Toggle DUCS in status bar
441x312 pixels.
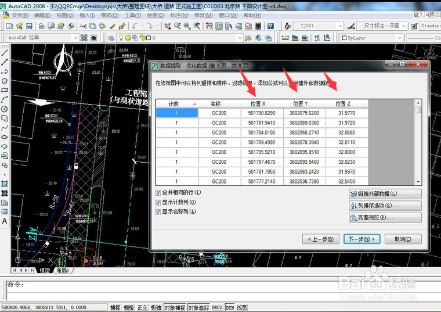click(x=217, y=307)
